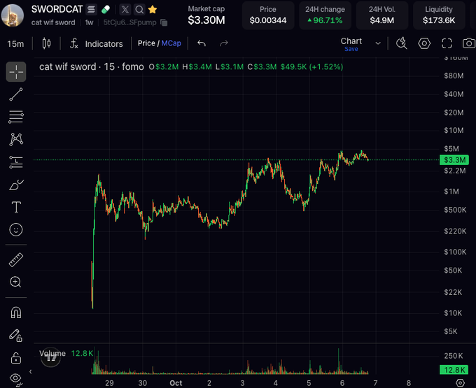Toggle lock all drawings

point(16,358)
